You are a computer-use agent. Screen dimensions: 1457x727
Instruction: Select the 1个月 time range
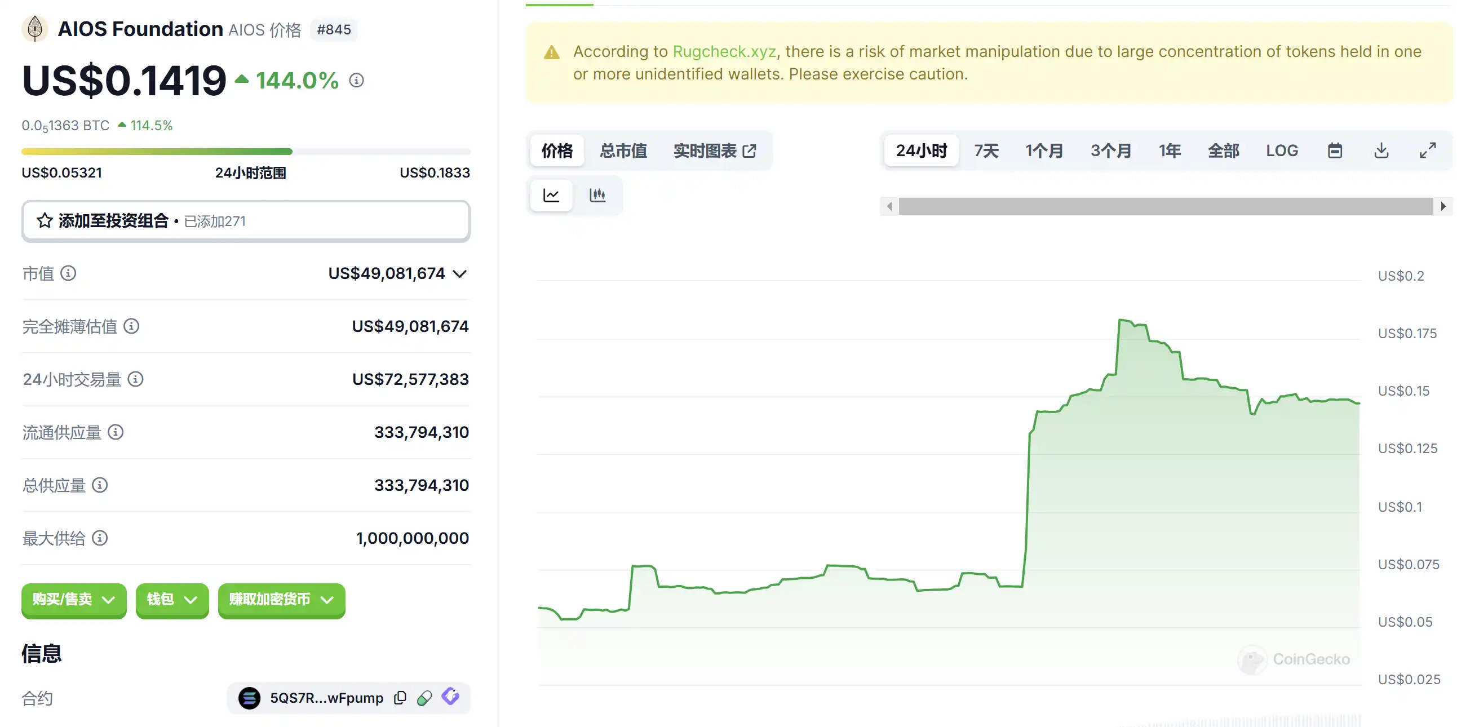coord(1044,151)
